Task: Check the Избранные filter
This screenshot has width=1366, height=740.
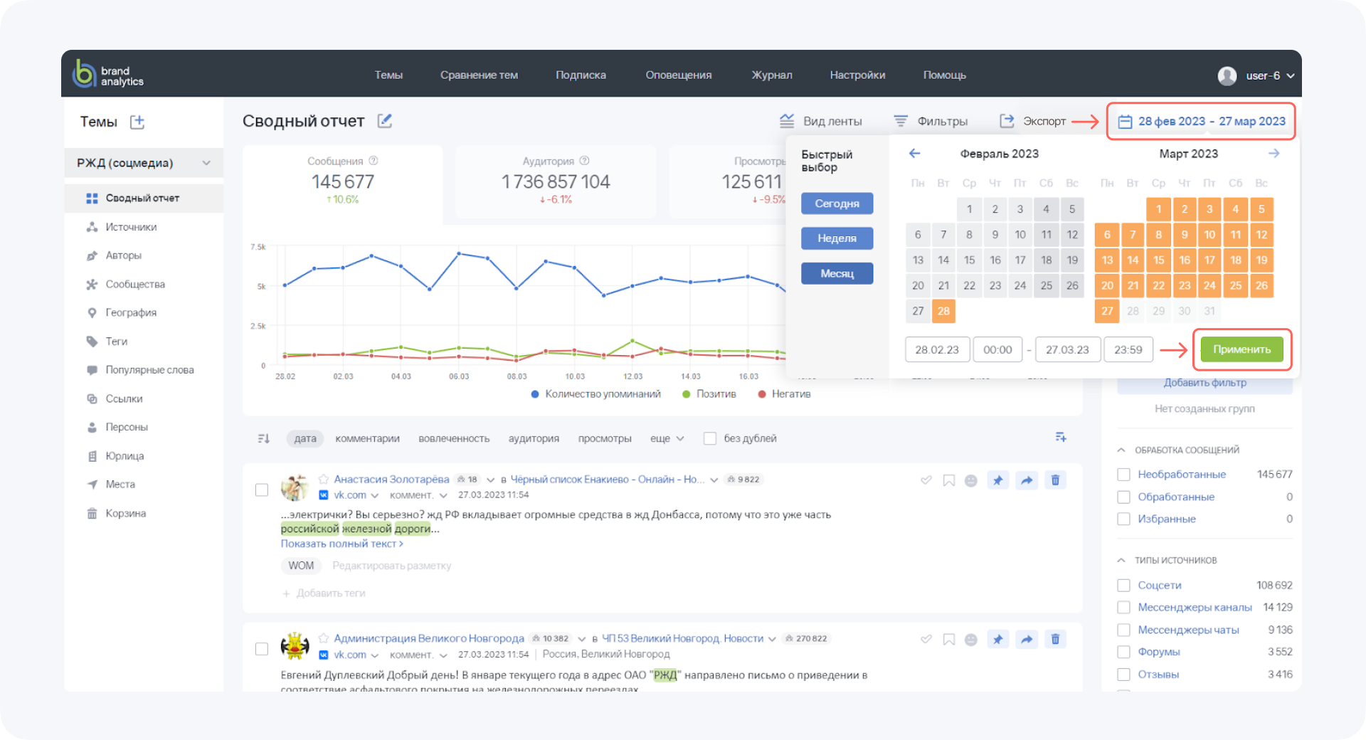Action: point(1123,519)
